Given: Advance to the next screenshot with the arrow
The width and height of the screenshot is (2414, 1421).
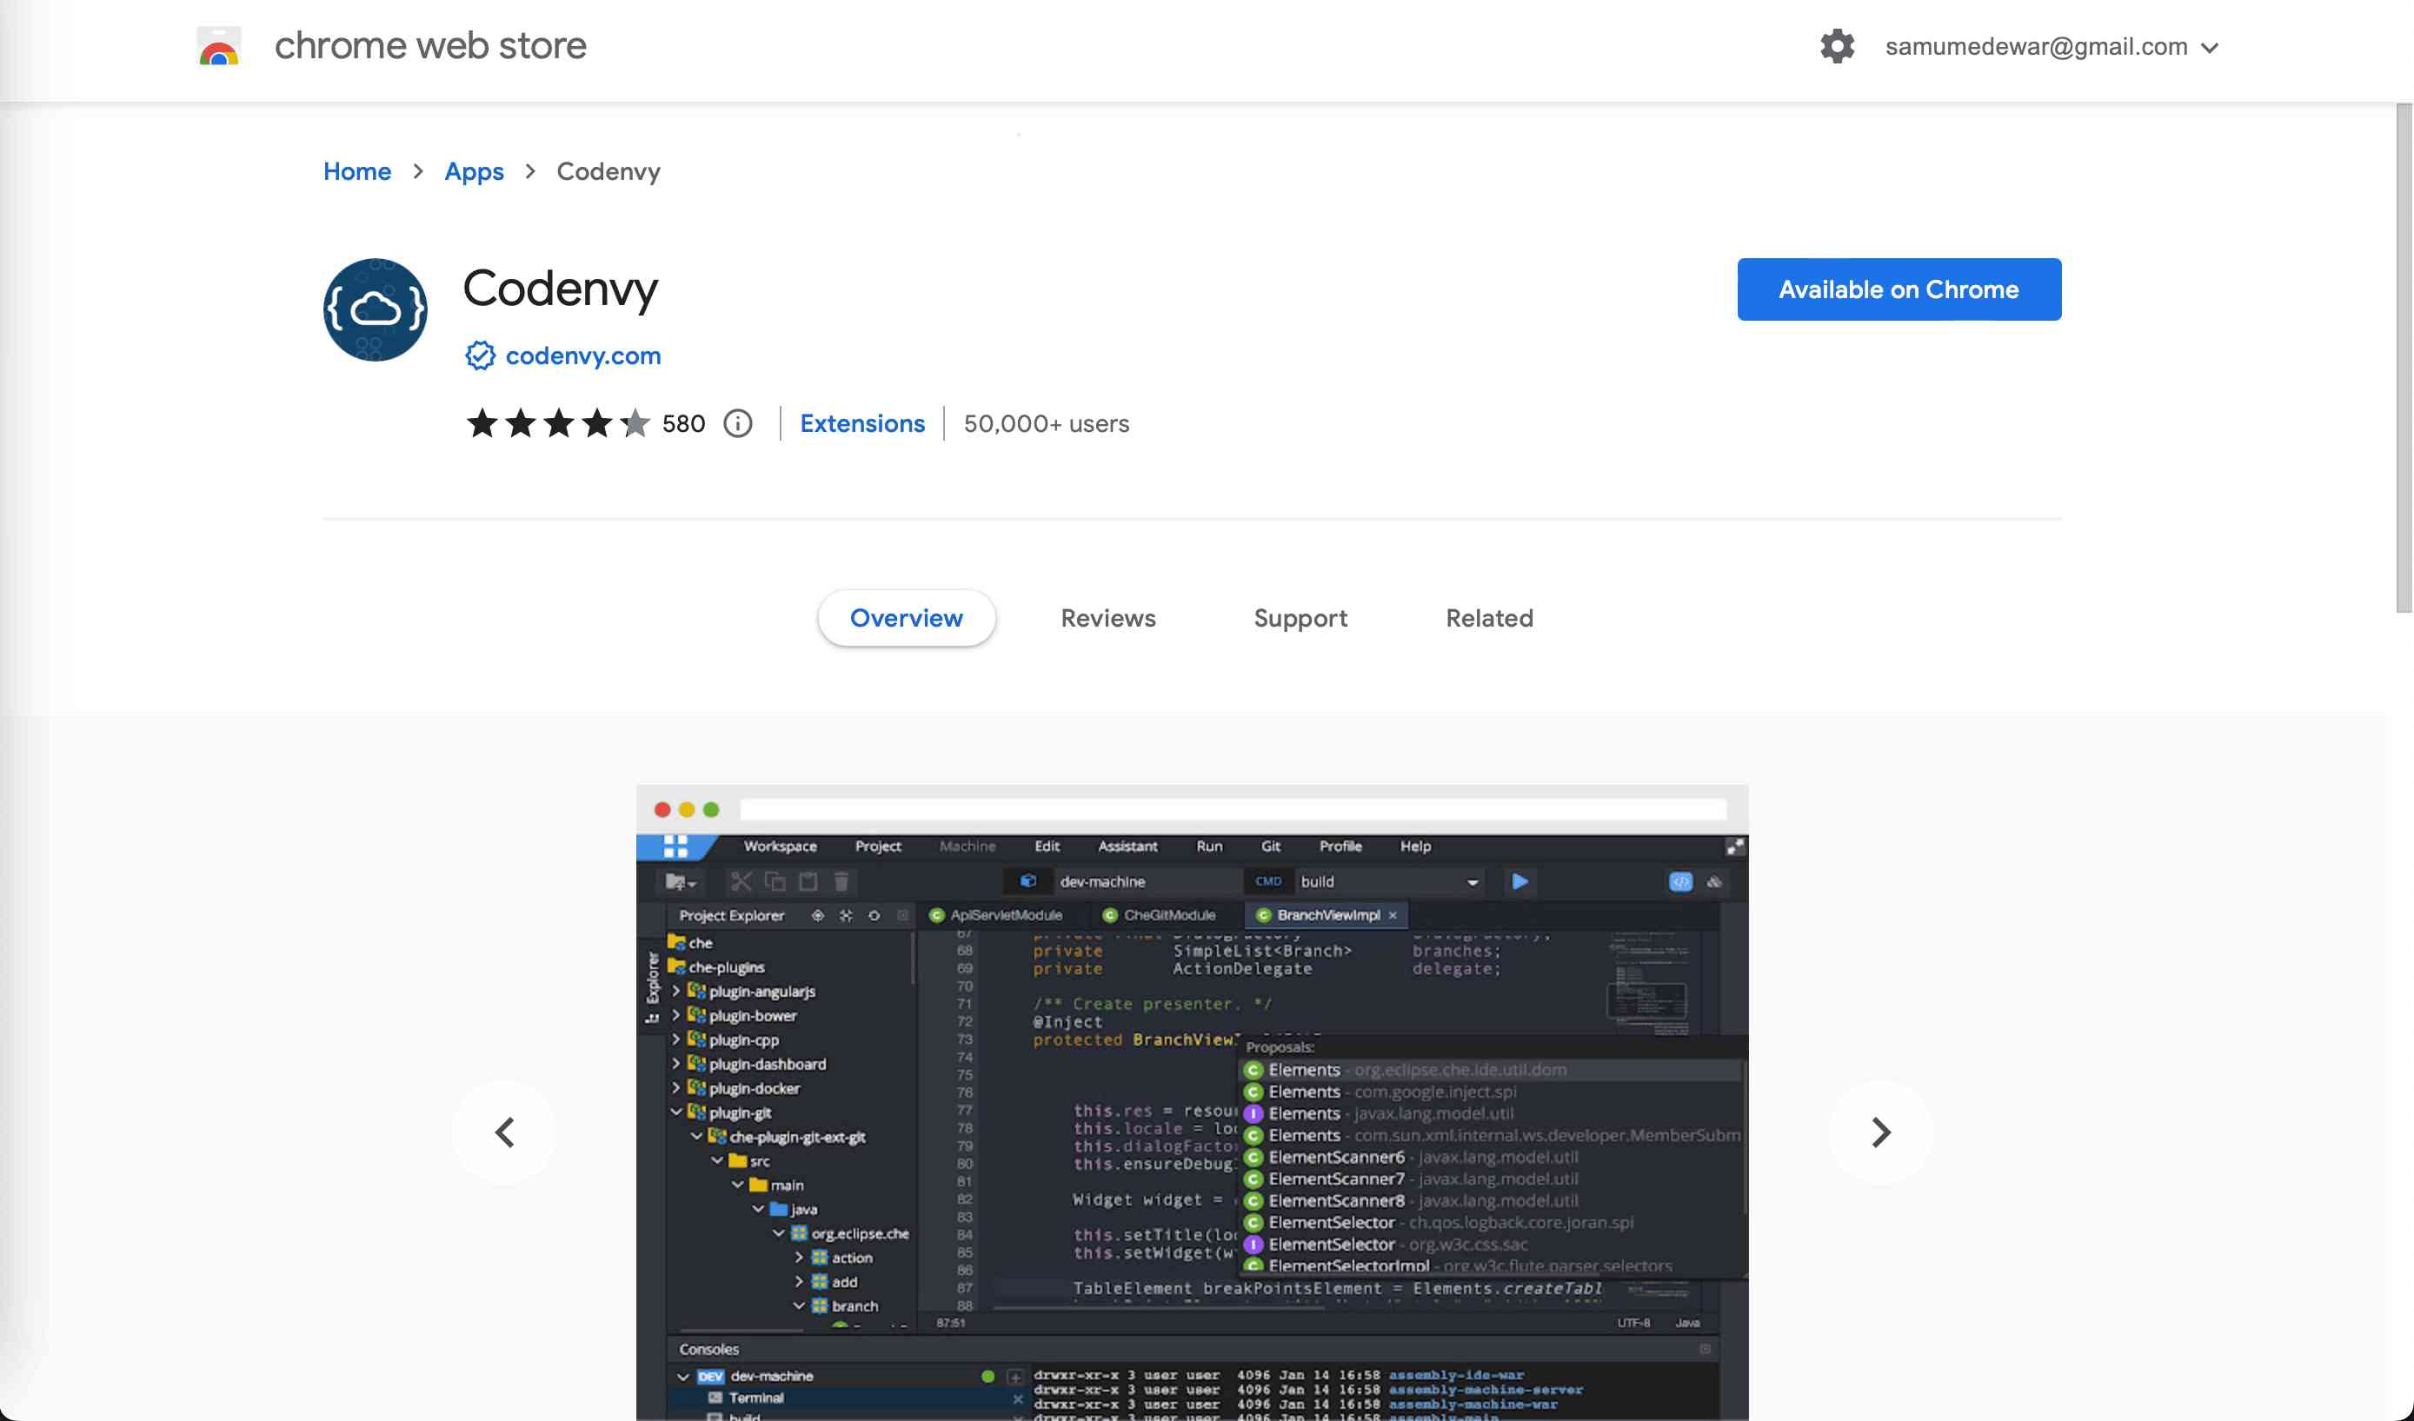Looking at the screenshot, I should [x=1878, y=1132].
